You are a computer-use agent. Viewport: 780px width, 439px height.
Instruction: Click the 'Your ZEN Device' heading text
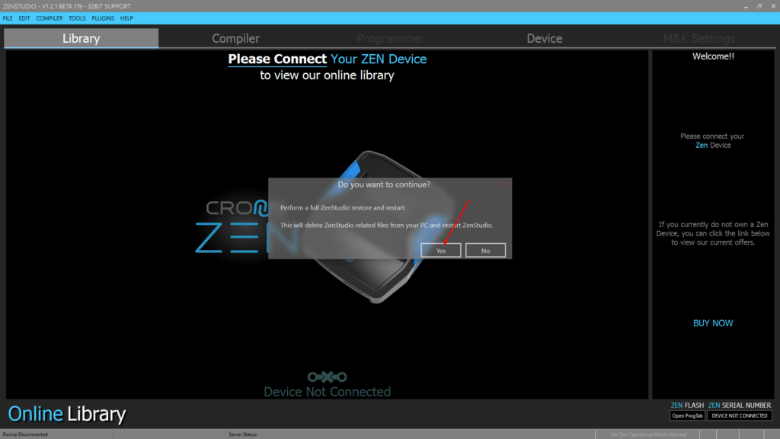(x=379, y=59)
